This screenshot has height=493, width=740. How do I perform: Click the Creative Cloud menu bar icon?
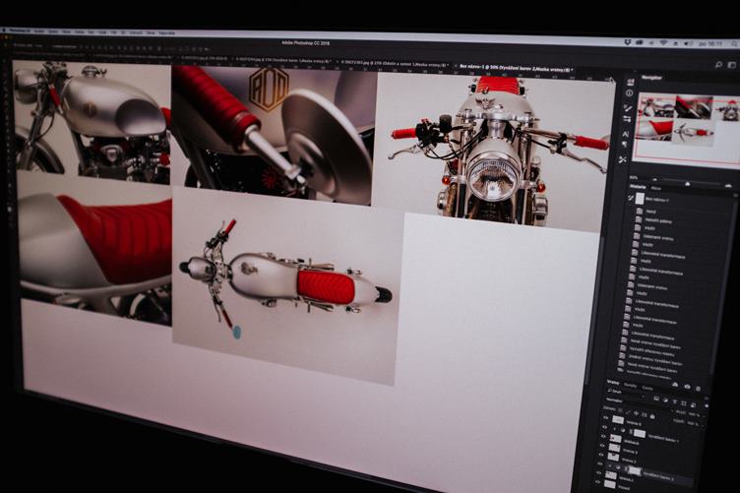coord(640,42)
